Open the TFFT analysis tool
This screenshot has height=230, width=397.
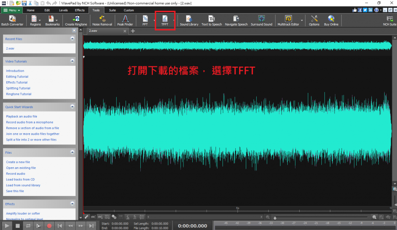tap(165, 21)
